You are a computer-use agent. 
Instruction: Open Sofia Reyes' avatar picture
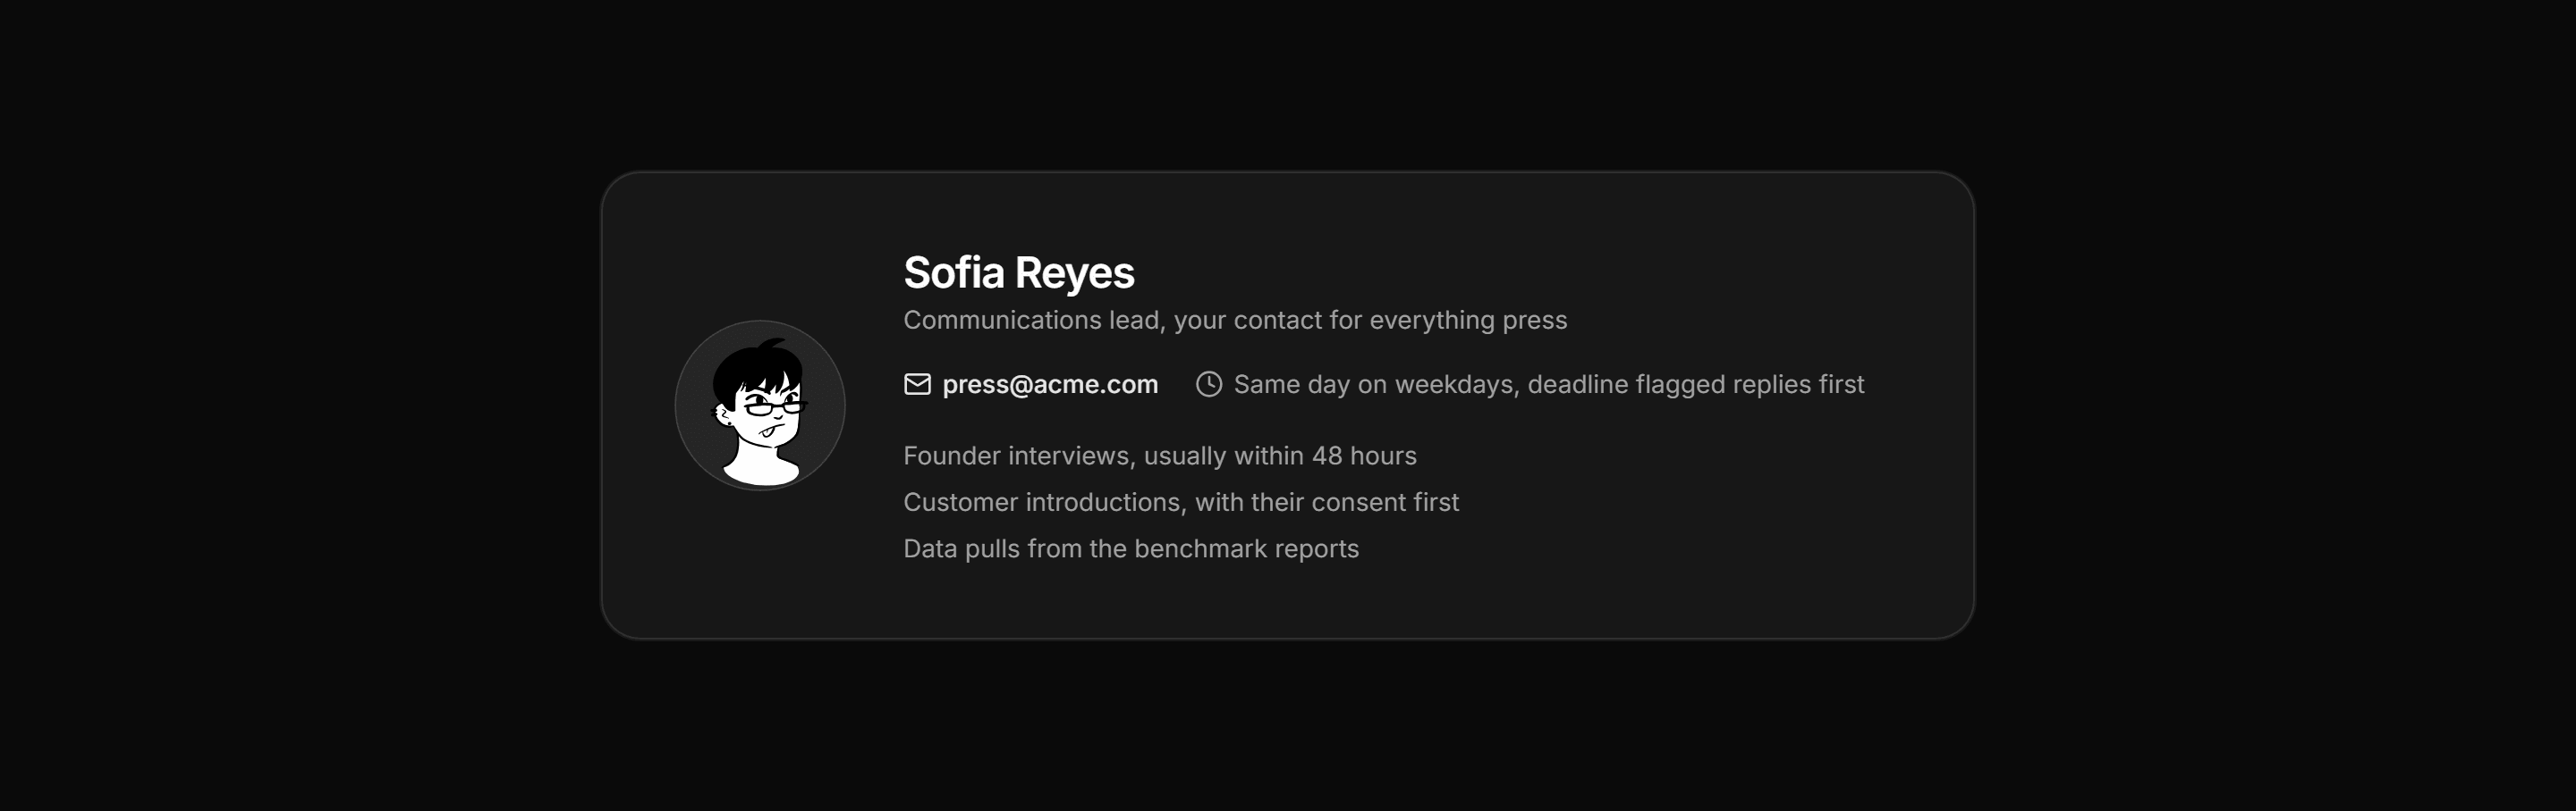pyautogui.click(x=760, y=405)
